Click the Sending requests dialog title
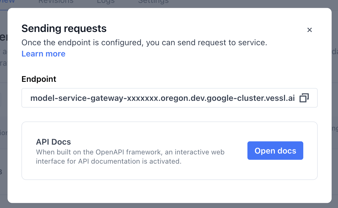The image size is (338, 208). pyautogui.click(x=64, y=29)
